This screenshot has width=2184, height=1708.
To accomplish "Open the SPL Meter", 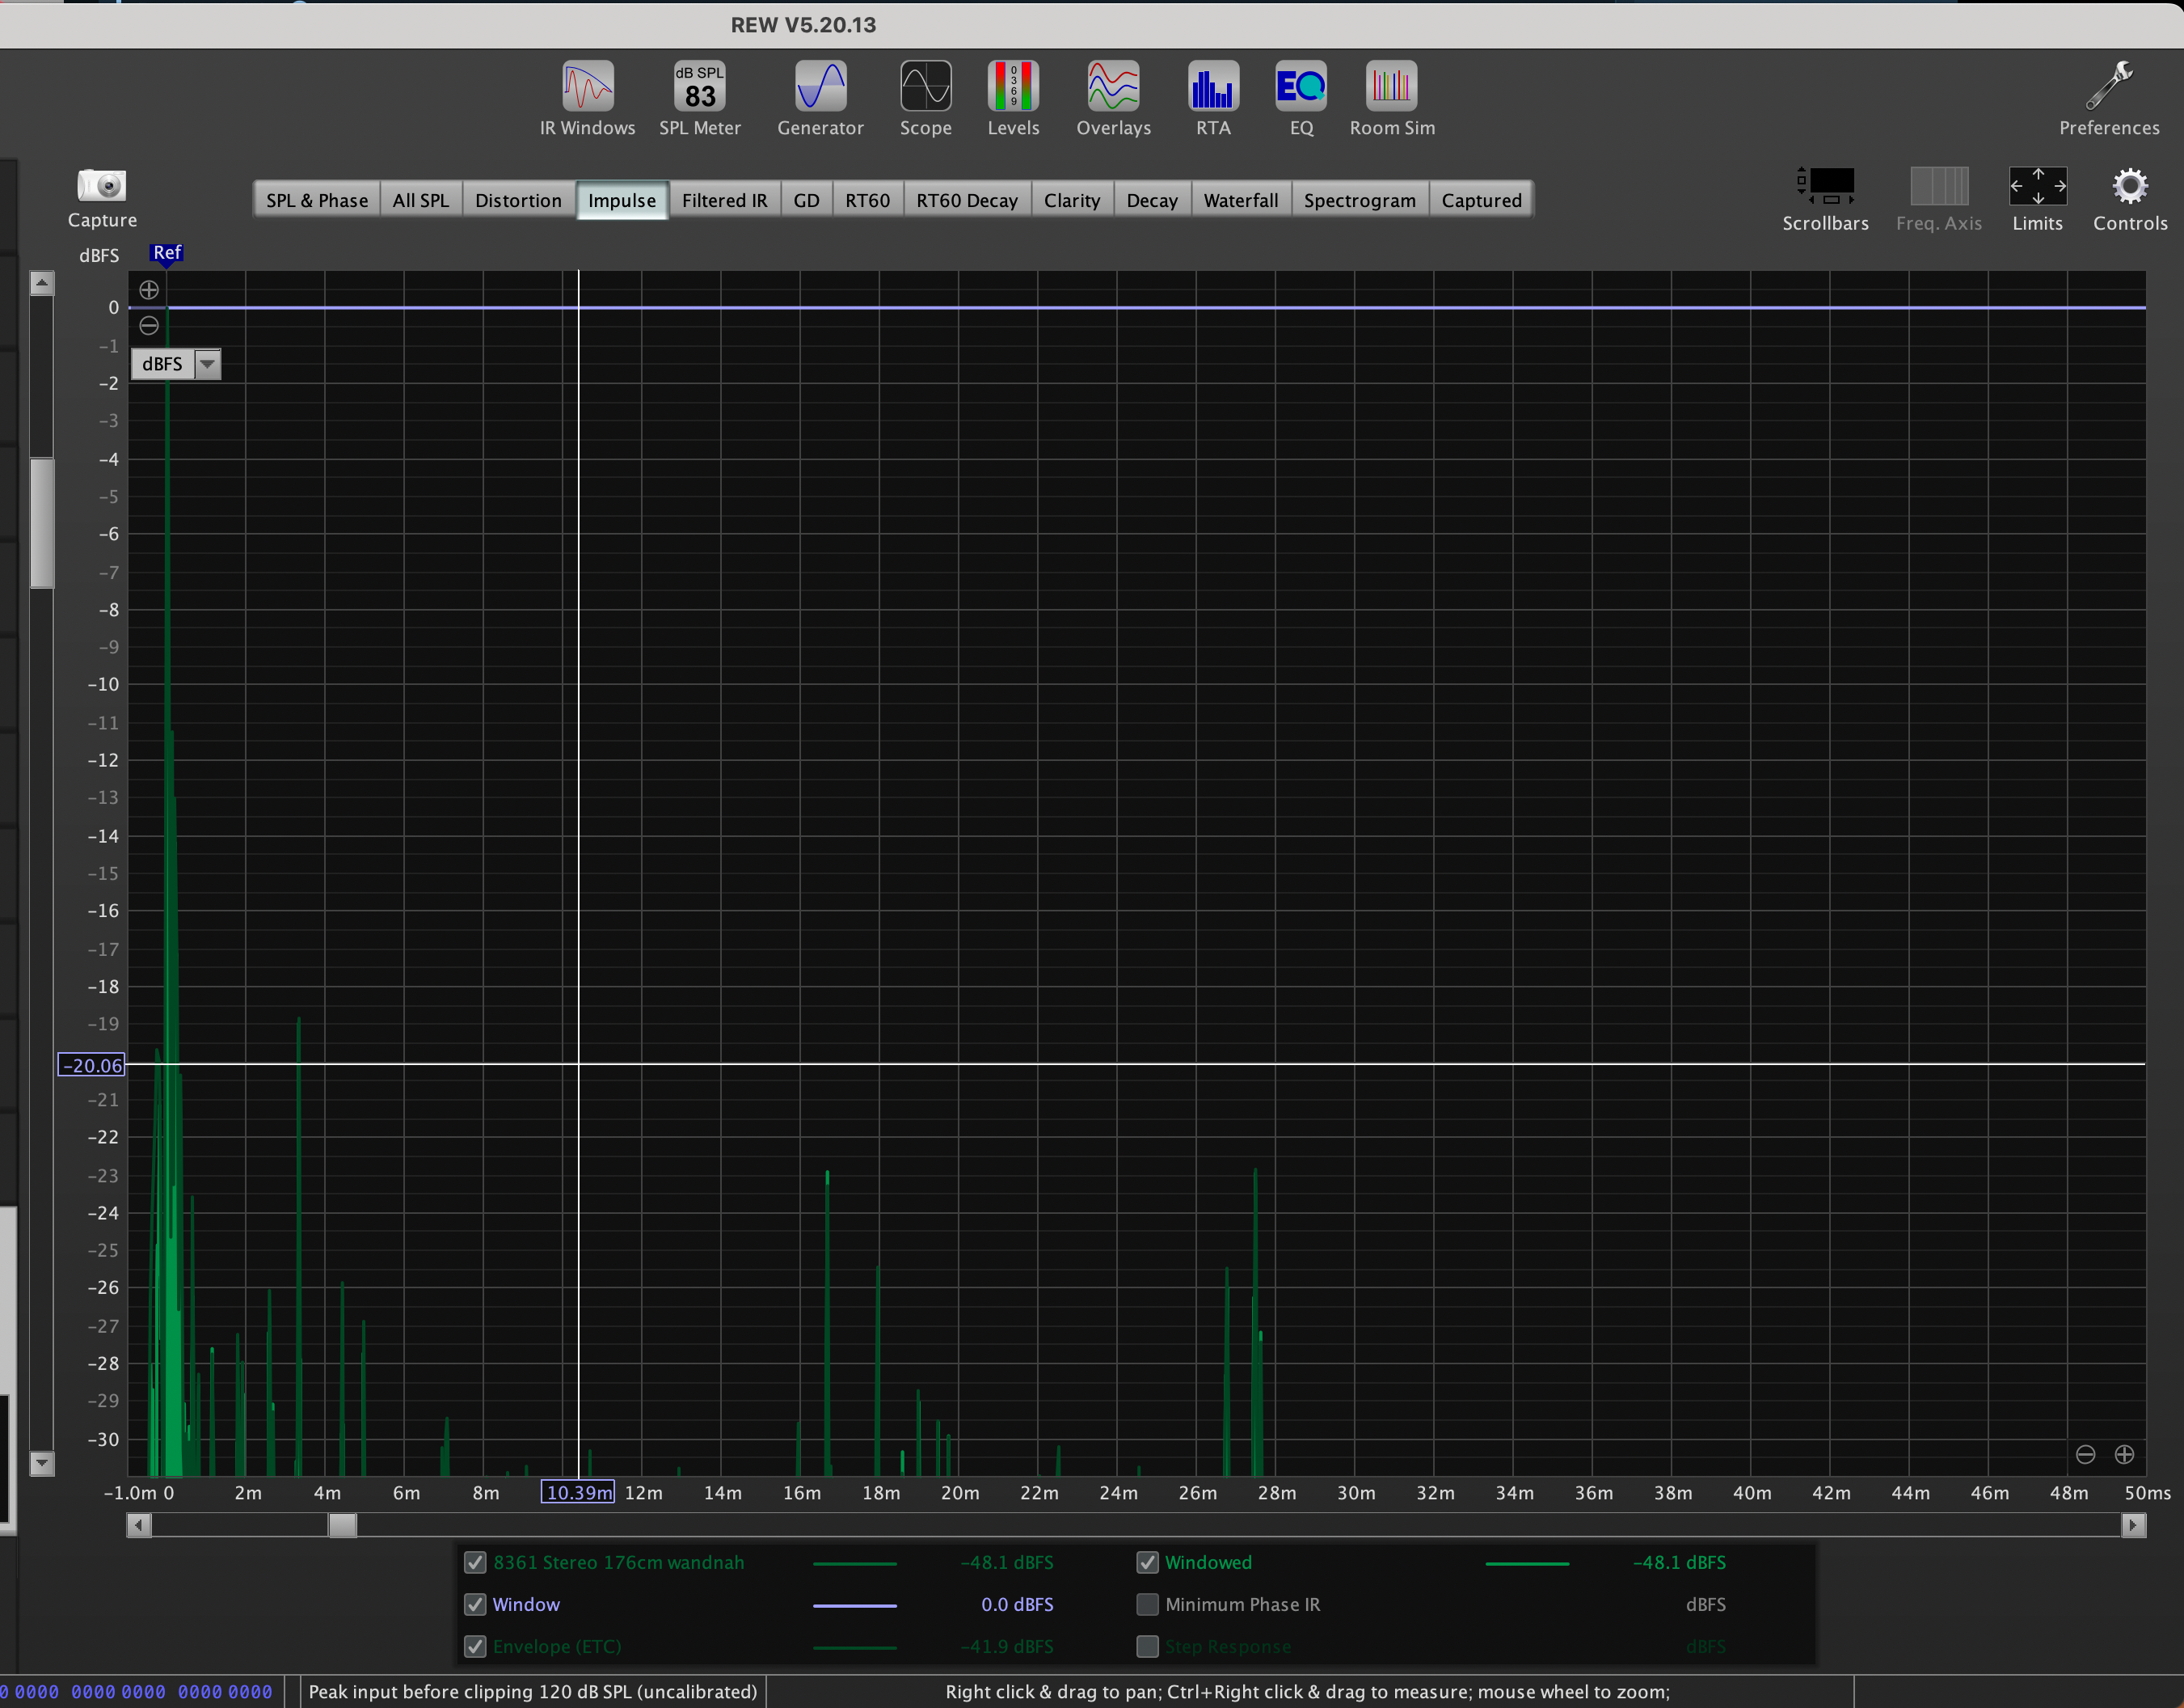I will (x=699, y=87).
